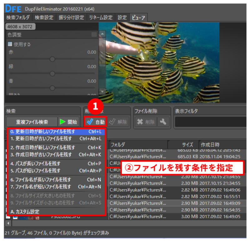Open the 検索設定 tab
Image resolution: width=250 pixels, height=242 pixels.
click(x=44, y=18)
